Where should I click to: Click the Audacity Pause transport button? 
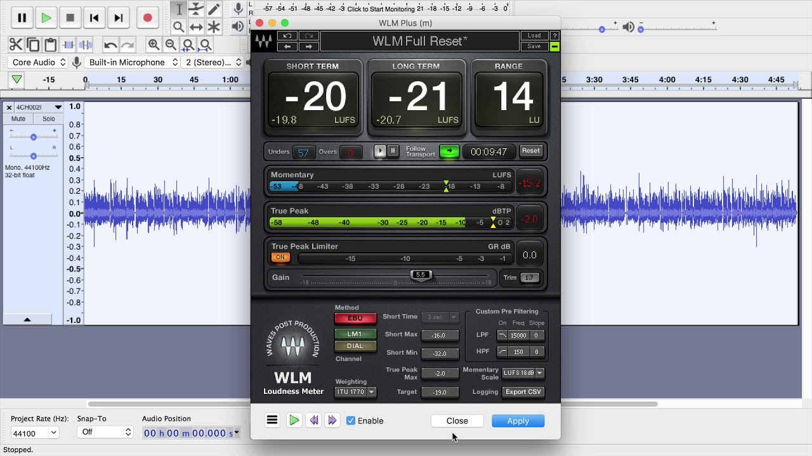click(x=22, y=18)
